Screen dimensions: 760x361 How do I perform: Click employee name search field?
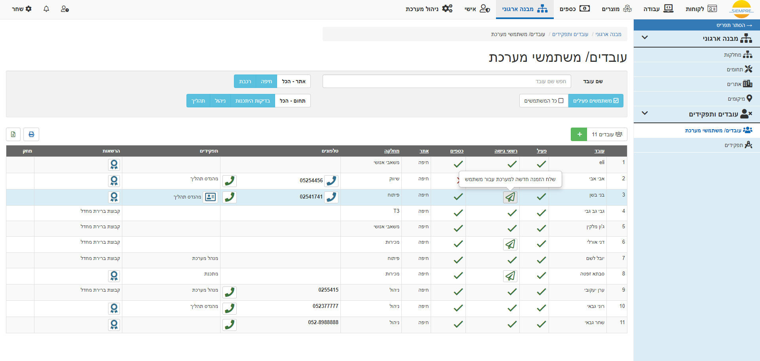click(x=446, y=81)
